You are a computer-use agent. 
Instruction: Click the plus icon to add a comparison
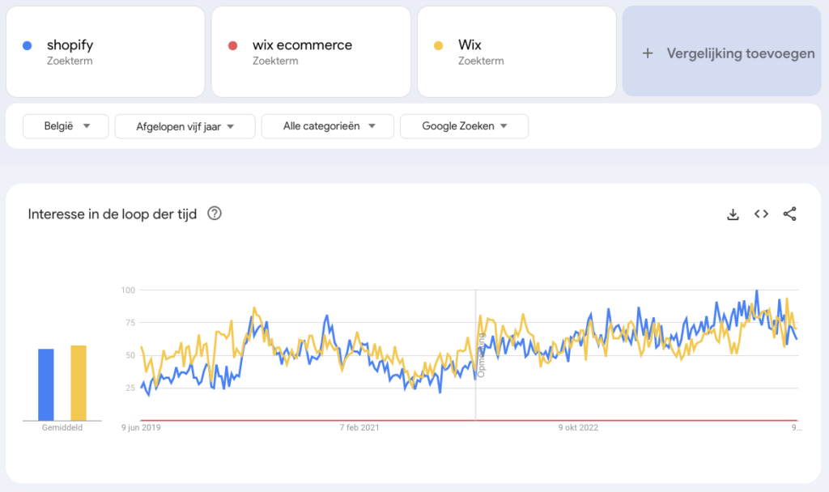pos(648,53)
